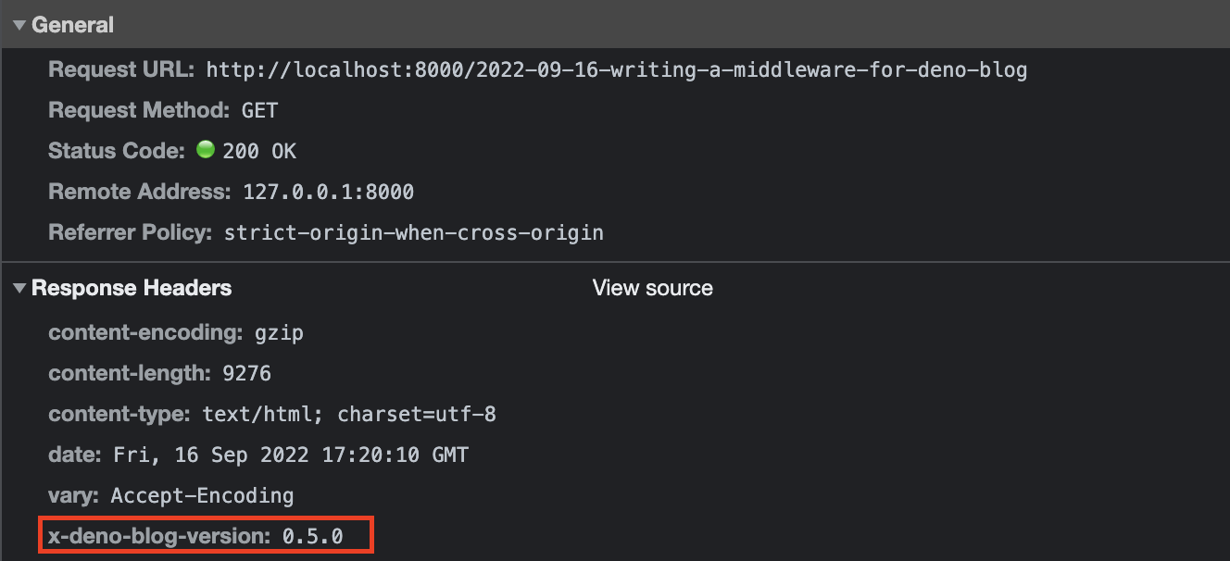Click the Response Headers section title

(x=132, y=289)
